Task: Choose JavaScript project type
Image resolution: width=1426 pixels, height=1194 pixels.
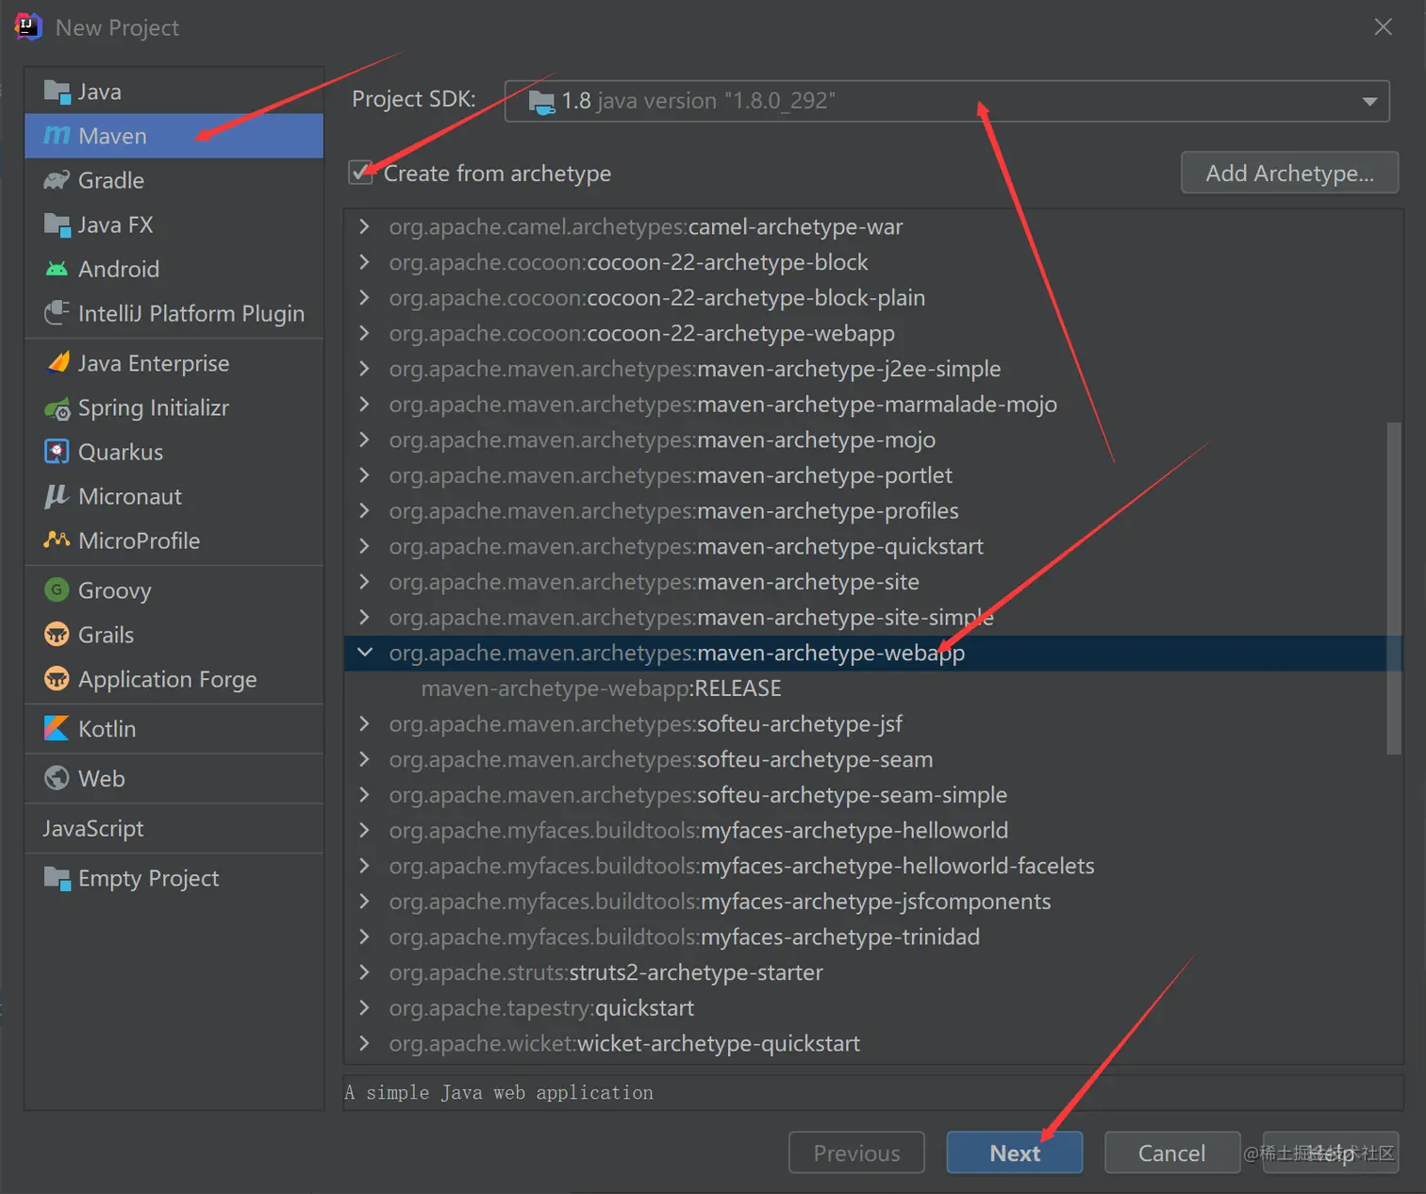Action: click(x=93, y=829)
